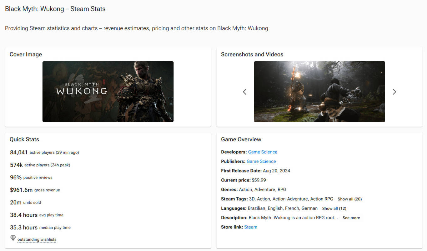Expand the description with See more
427x251 pixels.
coord(351,218)
